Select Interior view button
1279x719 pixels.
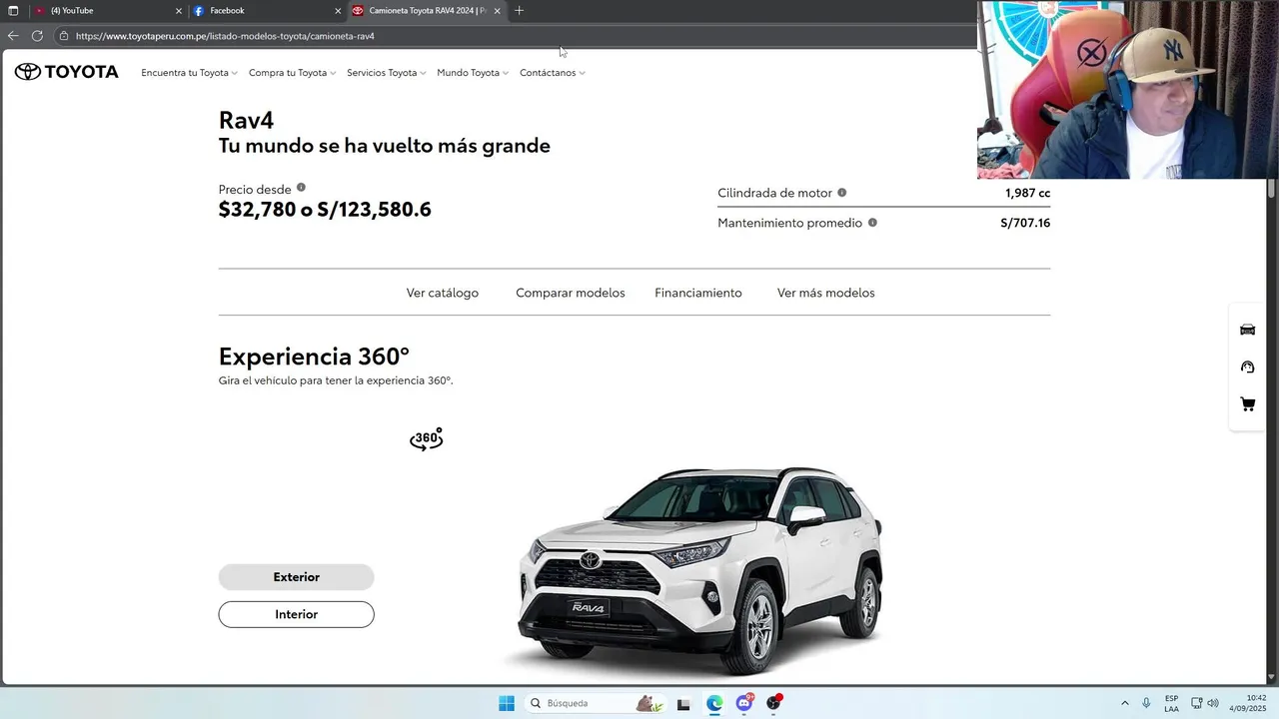[297, 614]
